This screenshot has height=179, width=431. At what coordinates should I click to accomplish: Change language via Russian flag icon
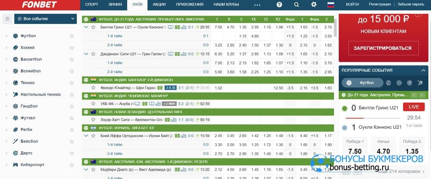point(331,5)
